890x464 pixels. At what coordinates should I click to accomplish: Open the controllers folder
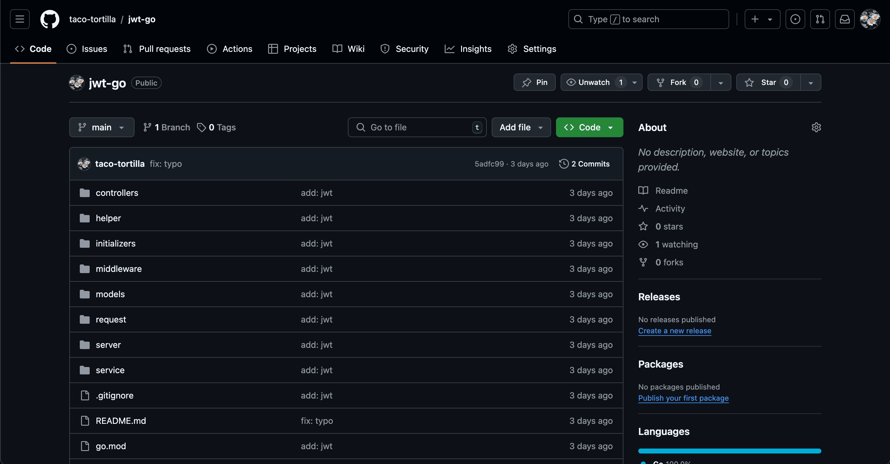tap(117, 193)
